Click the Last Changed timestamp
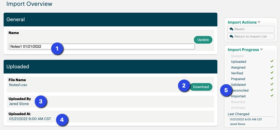The image size is (280, 130). pyautogui.click(x=246, y=119)
